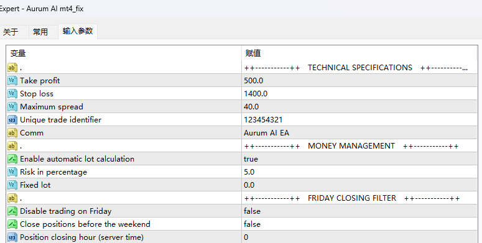Click the Close positions before the weekend icon

click(x=12, y=224)
